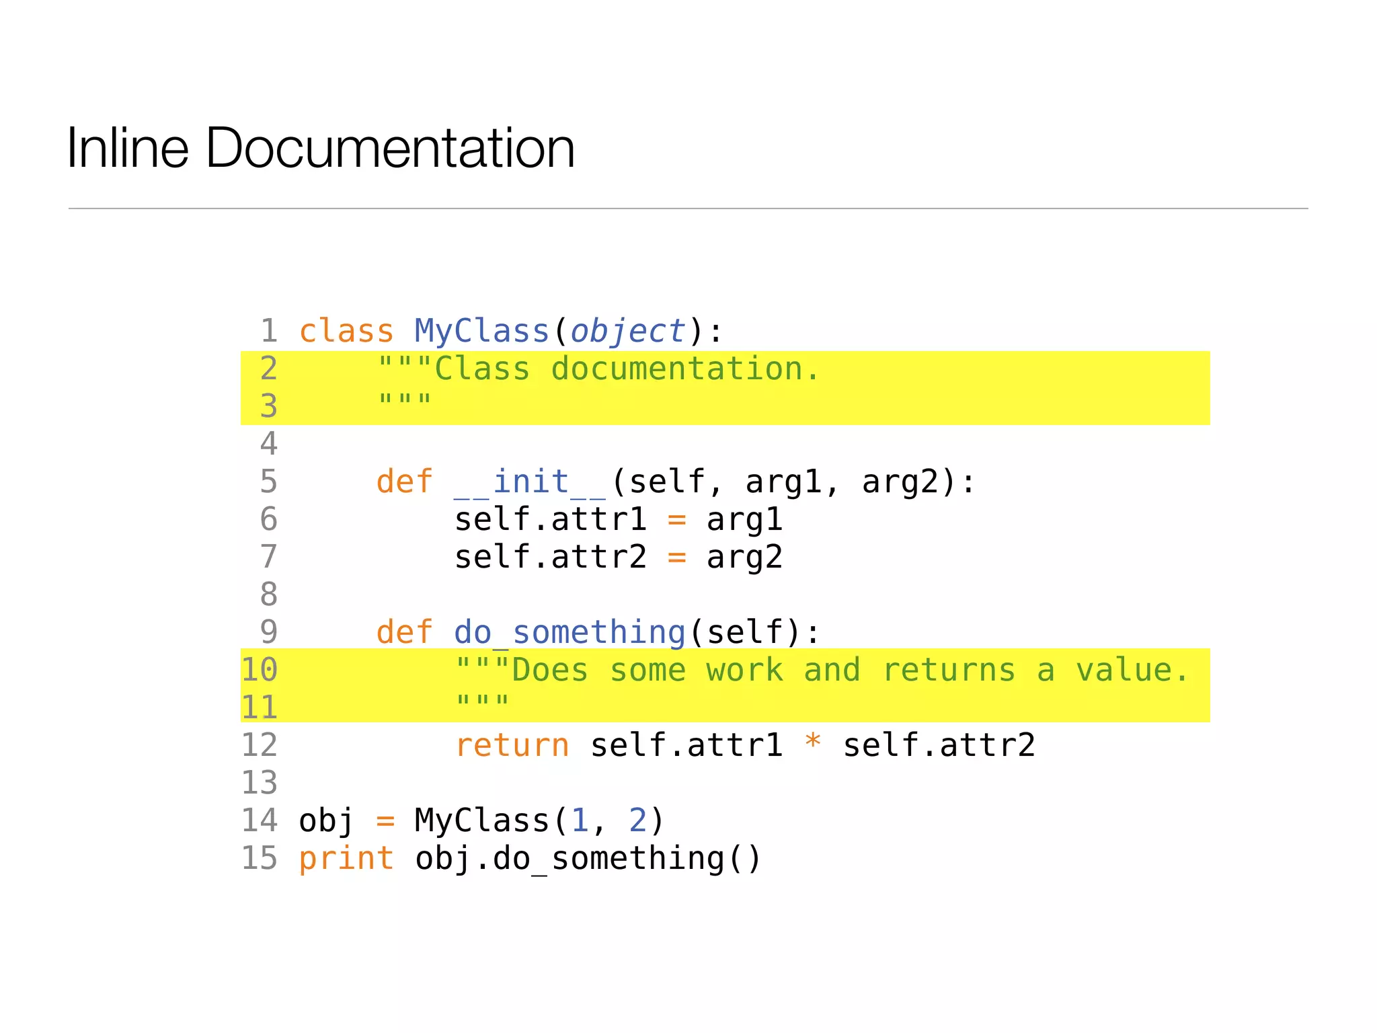Click 'arg2' value assigned on line 7

point(744,558)
